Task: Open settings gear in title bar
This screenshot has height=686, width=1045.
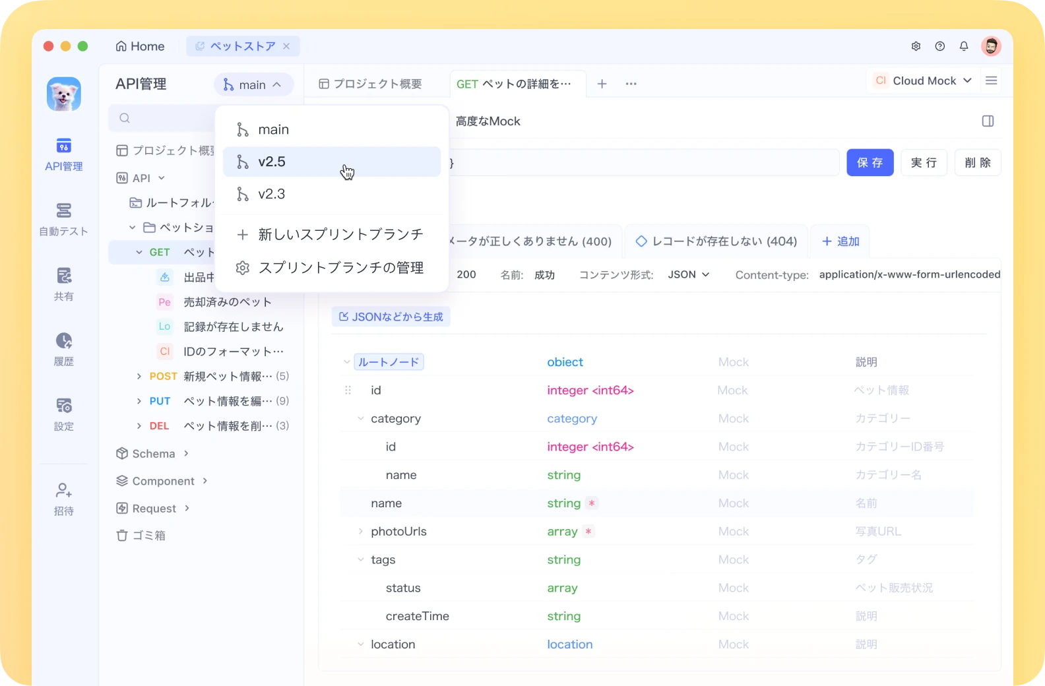Action: 916,46
